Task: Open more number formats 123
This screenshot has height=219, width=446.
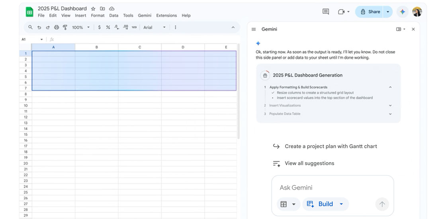Action: pyautogui.click(x=134, y=27)
